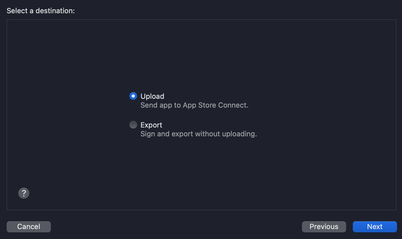Viewport: 402px width, 239px height.
Task: Dismiss the sheet using Cancel
Action: tap(29, 227)
